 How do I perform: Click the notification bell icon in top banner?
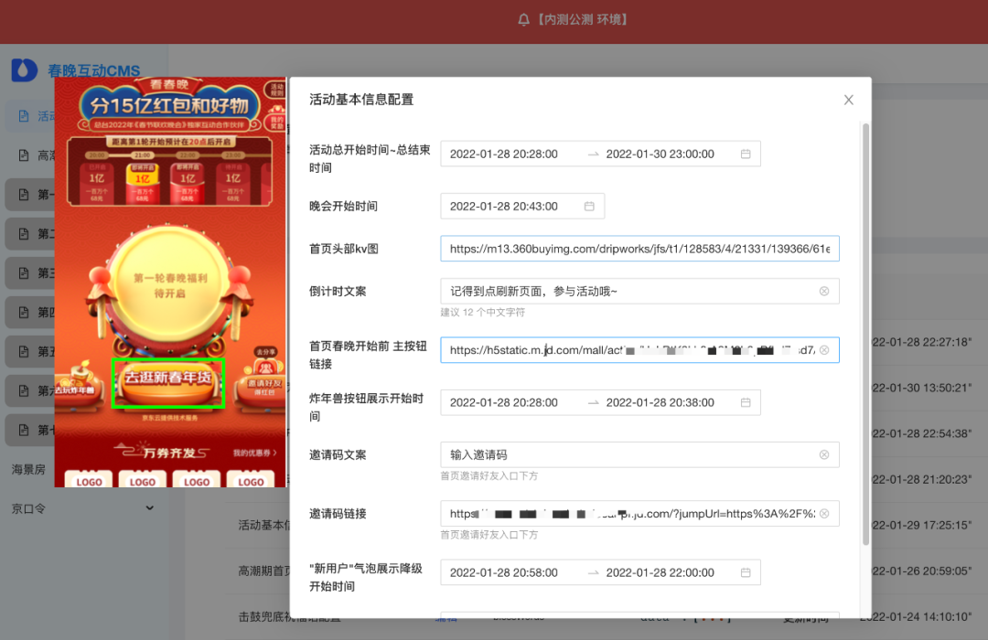(523, 20)
